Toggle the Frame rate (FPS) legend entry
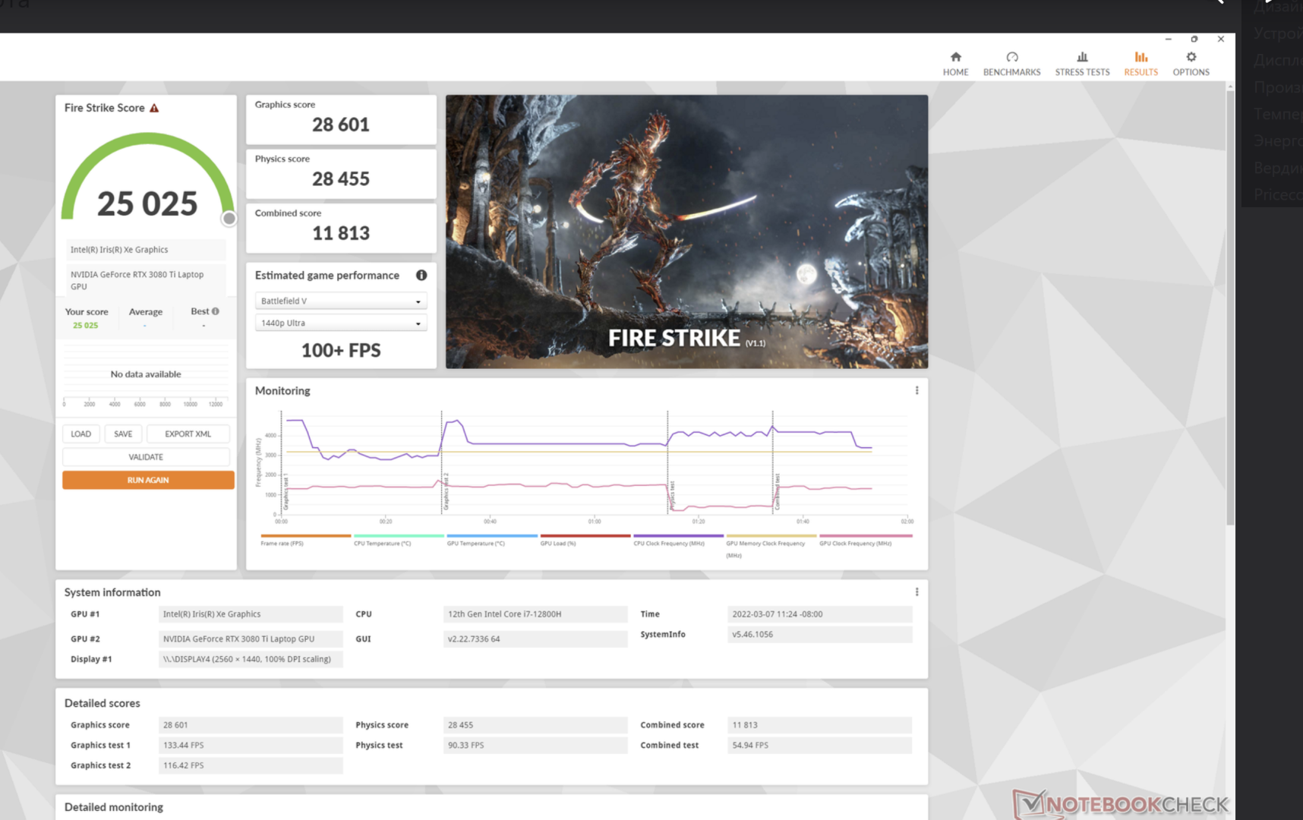This screenshot has height=820, width=1303. point(305,540)
